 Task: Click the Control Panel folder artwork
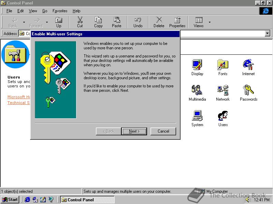[15, 54]
